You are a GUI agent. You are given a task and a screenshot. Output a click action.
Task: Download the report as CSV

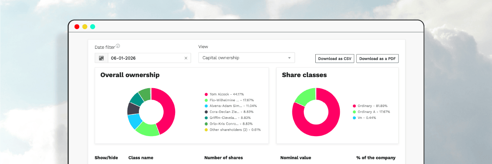[335, 59]
